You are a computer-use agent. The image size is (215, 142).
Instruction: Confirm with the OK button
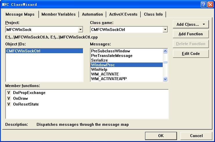(x=161, y=136)
